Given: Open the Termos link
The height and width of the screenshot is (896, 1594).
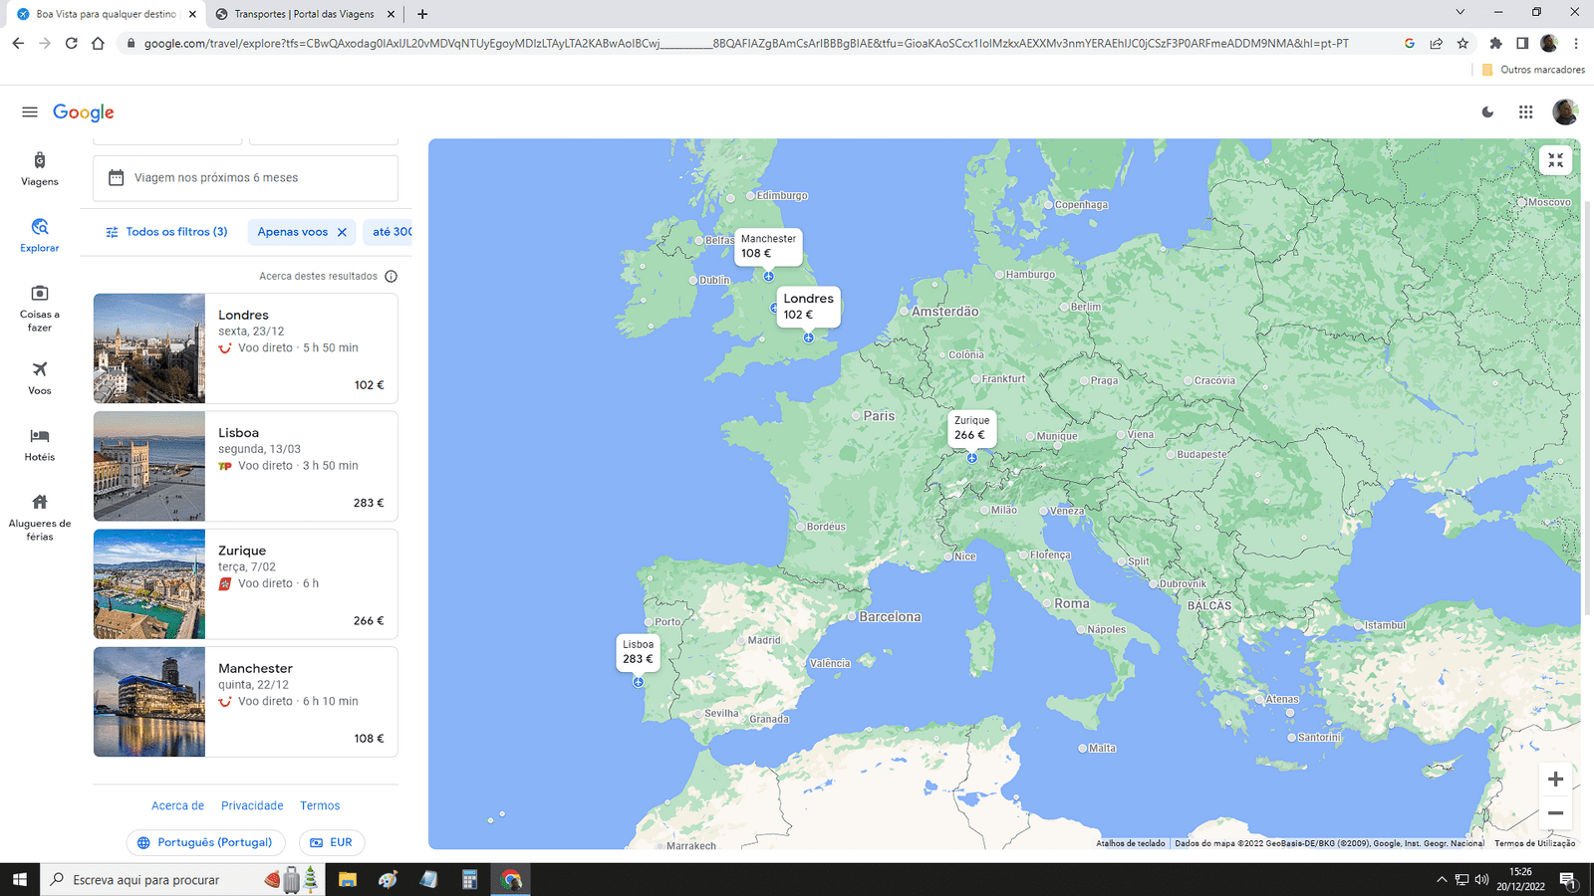Looking at the screenshot, I should (x=320, y=806).
